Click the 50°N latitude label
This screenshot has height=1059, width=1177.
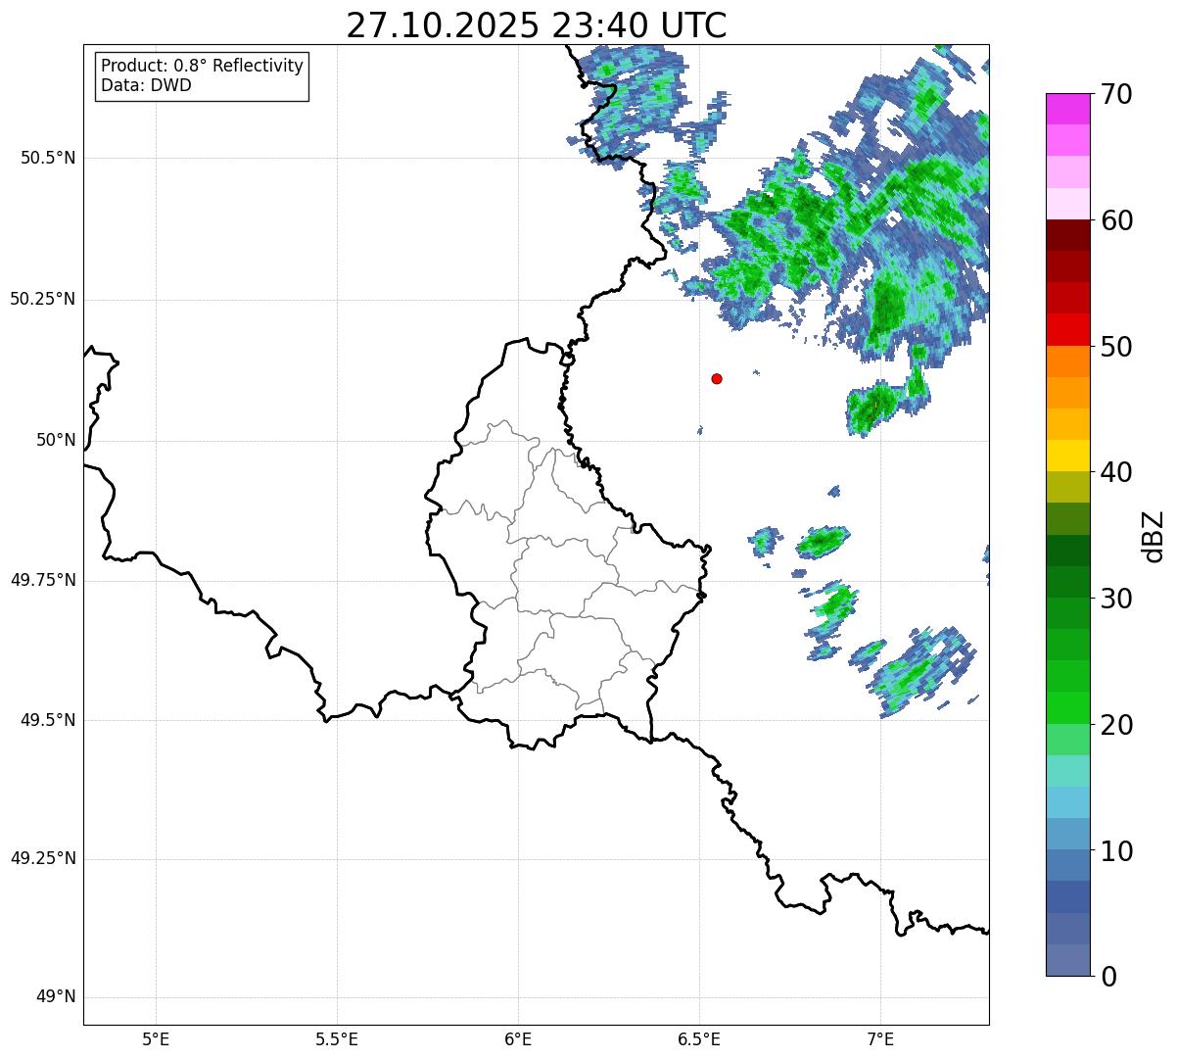pyautogui.click(x=56, y=440)
